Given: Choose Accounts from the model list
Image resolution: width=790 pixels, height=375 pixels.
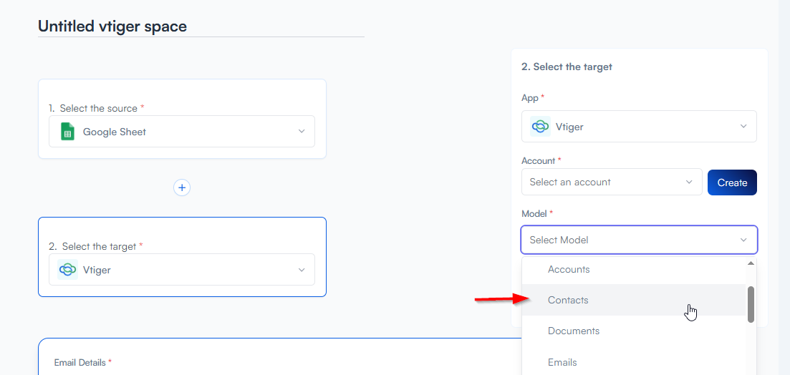Looking at the screenshot, I should [569, 270].
